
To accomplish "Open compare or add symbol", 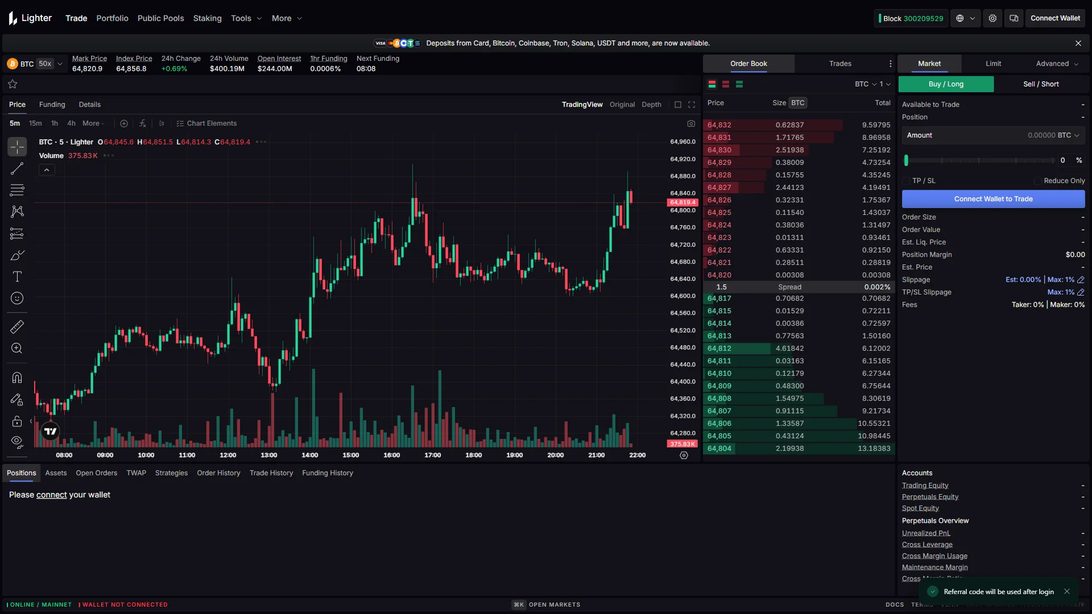I will (x=124, y=123).
